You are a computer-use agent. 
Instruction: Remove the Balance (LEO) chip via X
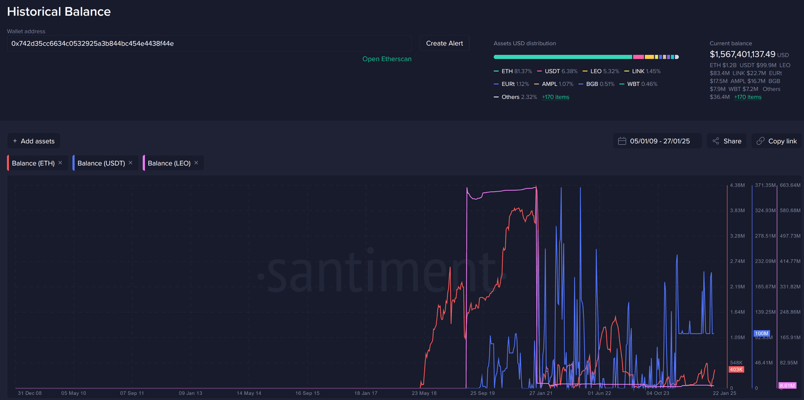point(196,163)
